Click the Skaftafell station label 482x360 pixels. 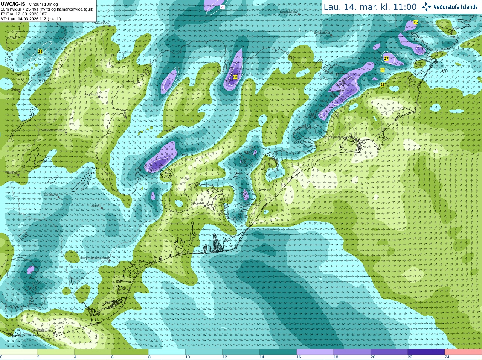197,203
